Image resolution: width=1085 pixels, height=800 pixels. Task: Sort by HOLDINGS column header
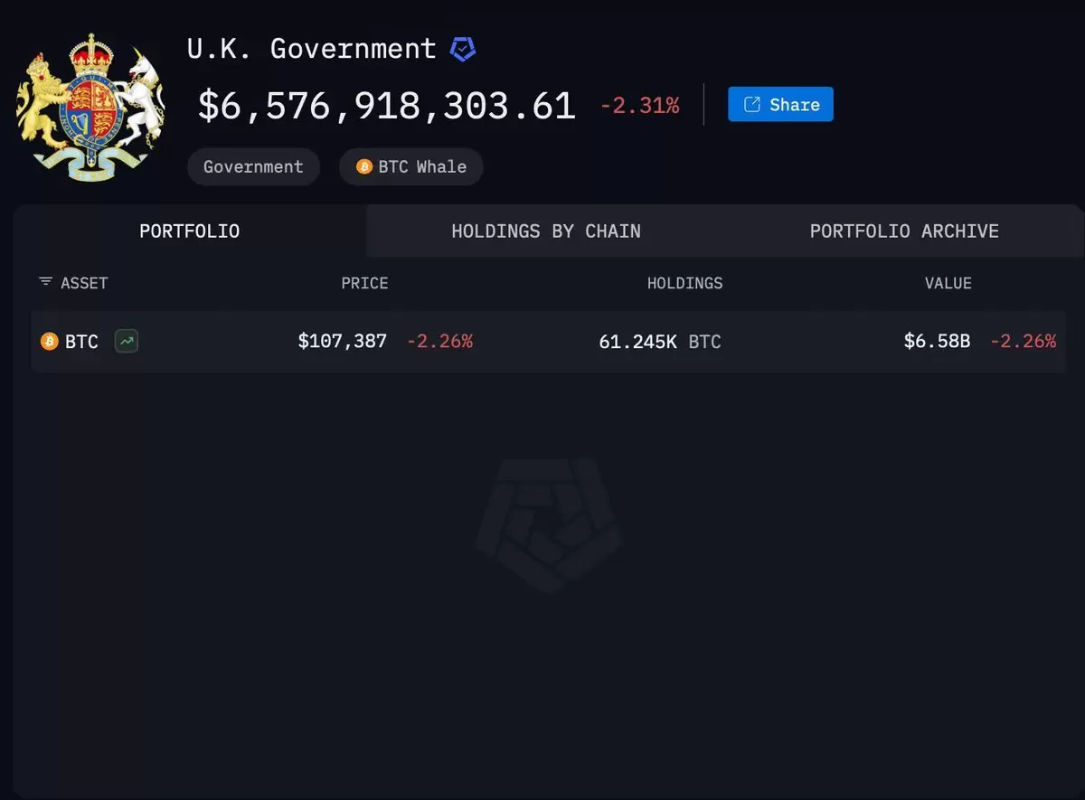684,283
